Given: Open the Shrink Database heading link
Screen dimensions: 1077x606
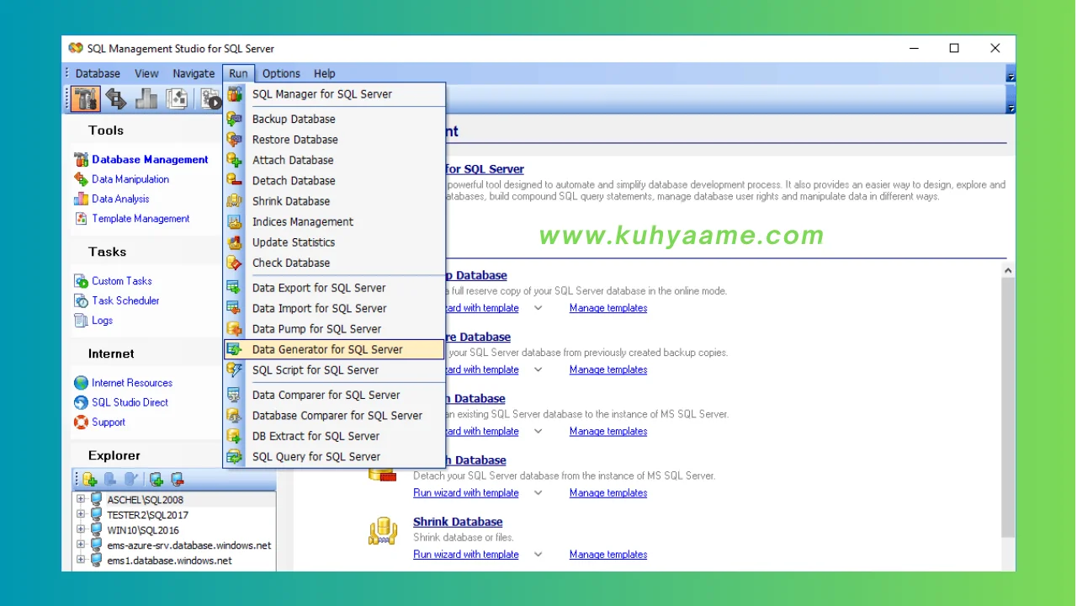Looking at the screenshot, I should (458, 522).
